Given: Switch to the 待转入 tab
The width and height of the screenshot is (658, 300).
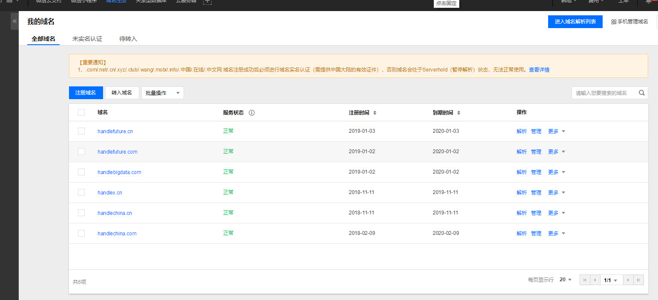Looking at the screenshot, I should 128,39.
